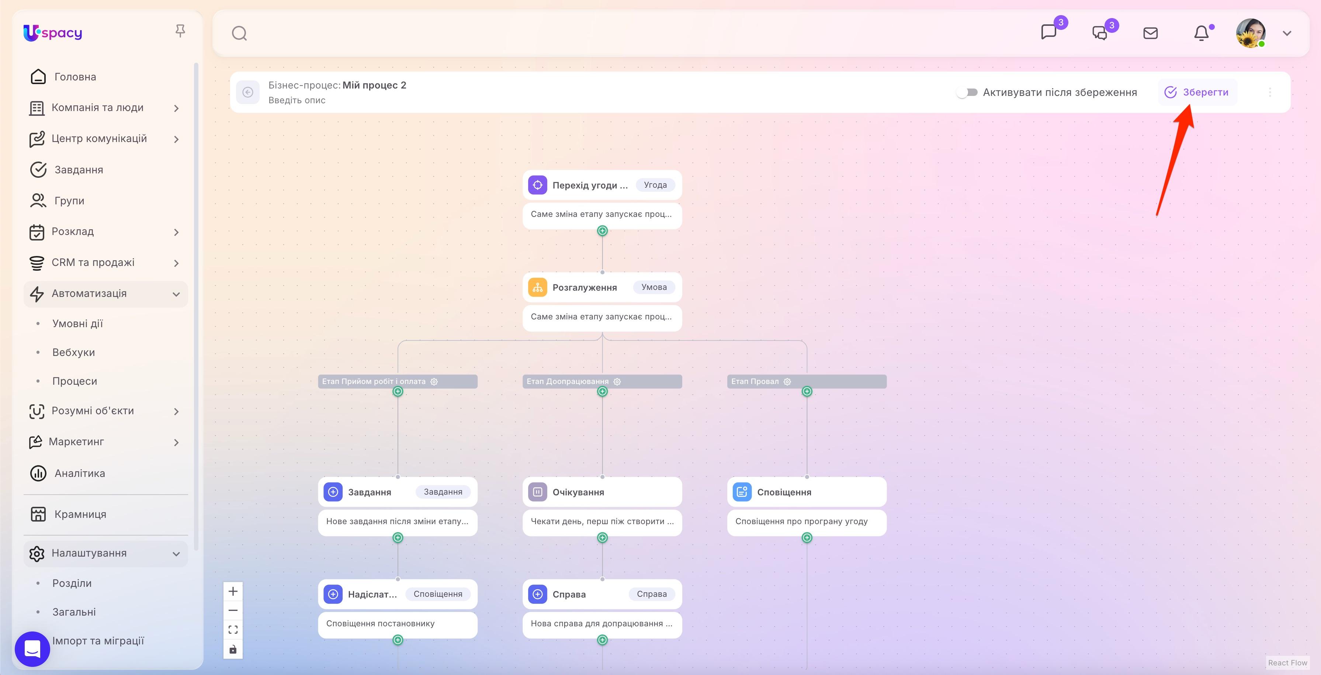Open the notifications bell
1321x675 pixels.
click(1202, 33)
